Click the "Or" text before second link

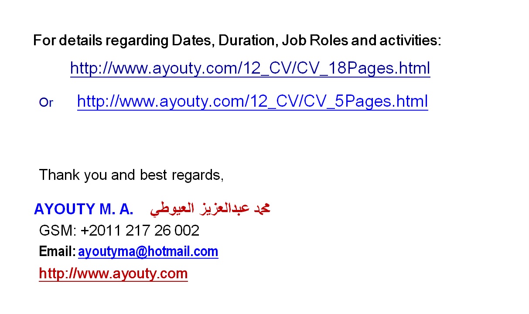46,103
